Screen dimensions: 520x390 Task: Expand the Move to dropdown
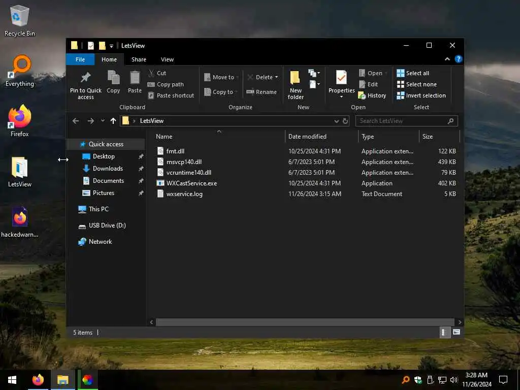(x=238, y=77)
